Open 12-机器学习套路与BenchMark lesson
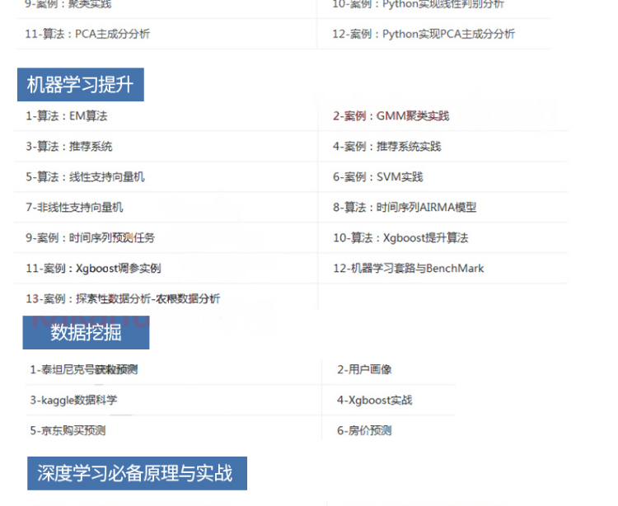This screenshot has width=618, height=506. tap(409, 269)
